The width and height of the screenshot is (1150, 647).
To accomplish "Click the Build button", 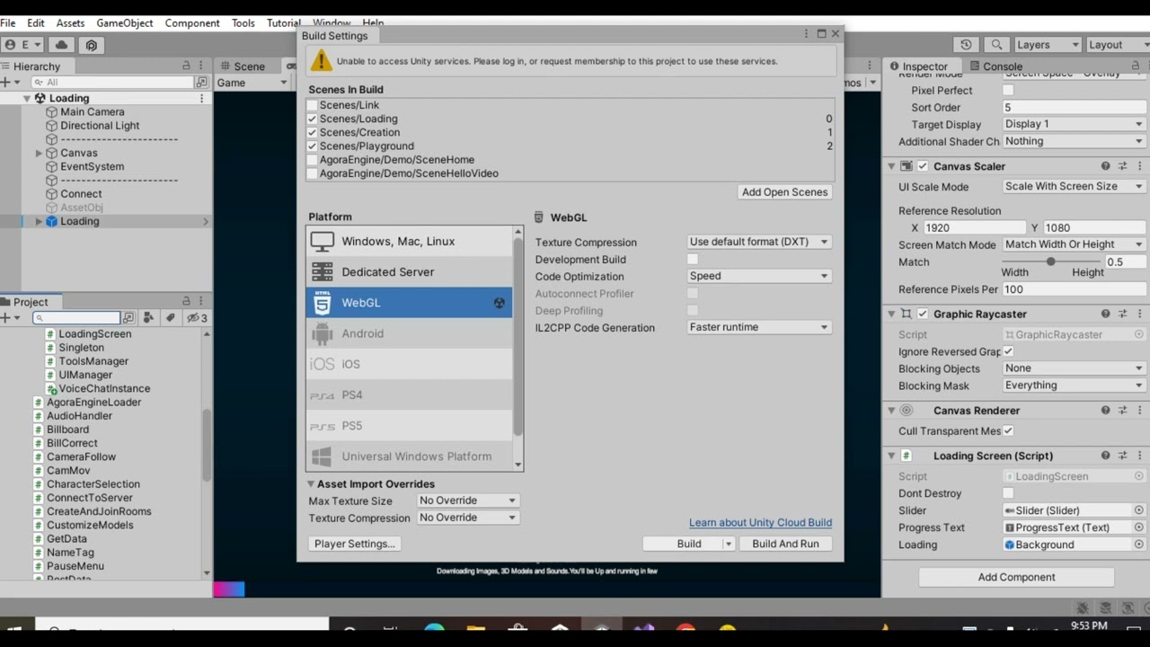I will pos(689,544).
